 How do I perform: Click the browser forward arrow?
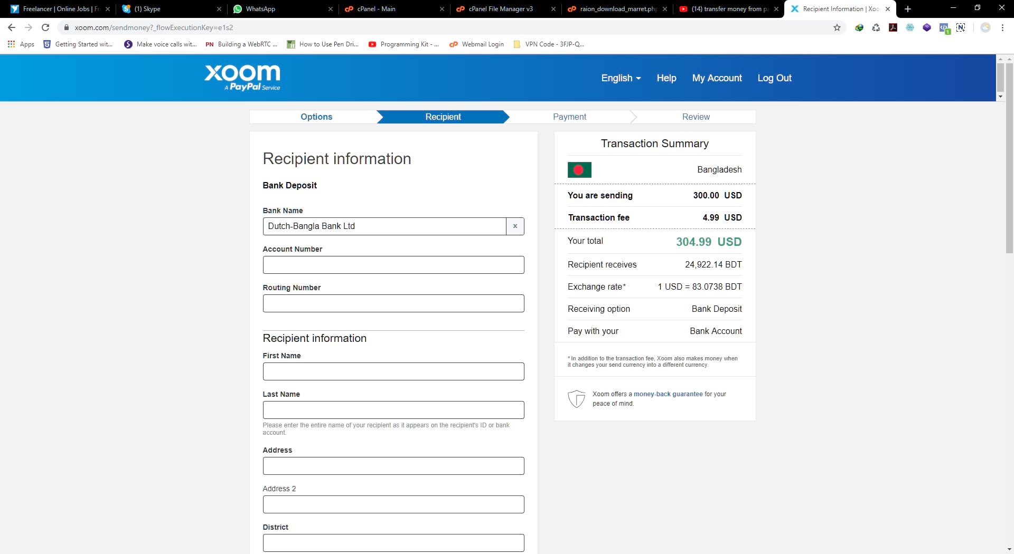click(29, 27)
